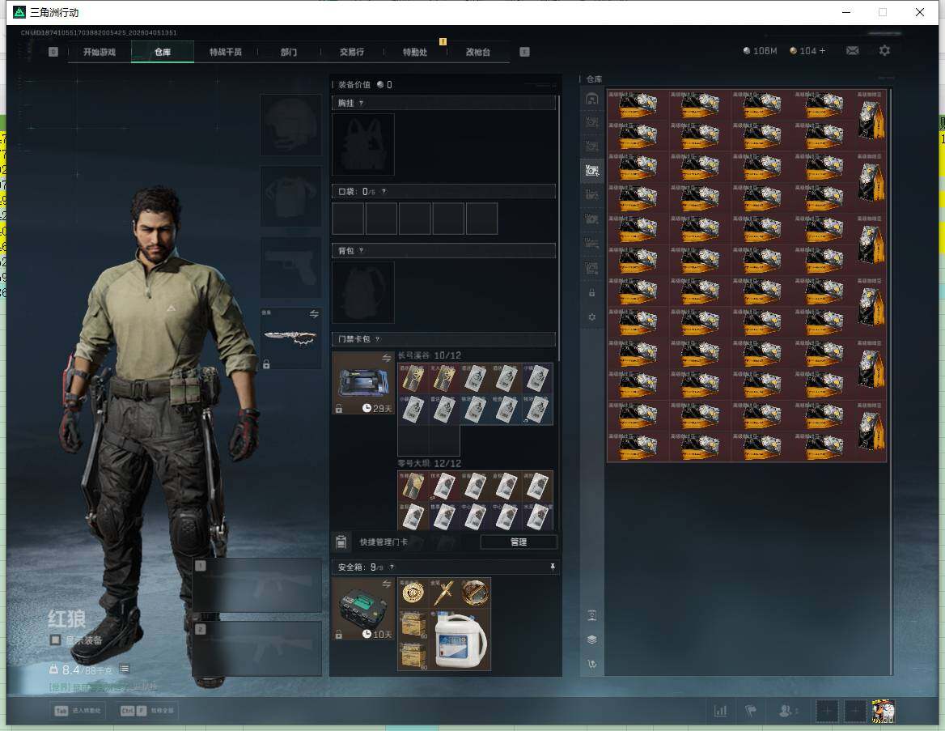Open the 开始游戏 tab

click(x=100, y=52)
